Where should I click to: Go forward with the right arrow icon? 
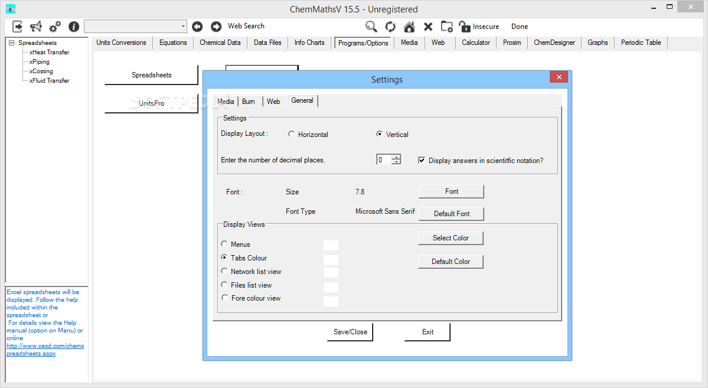216,27
